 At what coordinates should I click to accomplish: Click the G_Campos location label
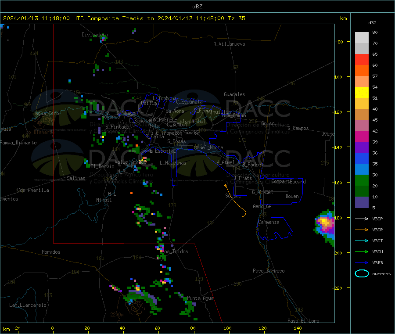(298, 128)
